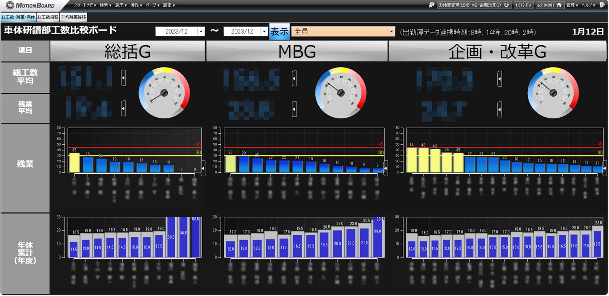Log out using the exit door icon

coord(602,5)
